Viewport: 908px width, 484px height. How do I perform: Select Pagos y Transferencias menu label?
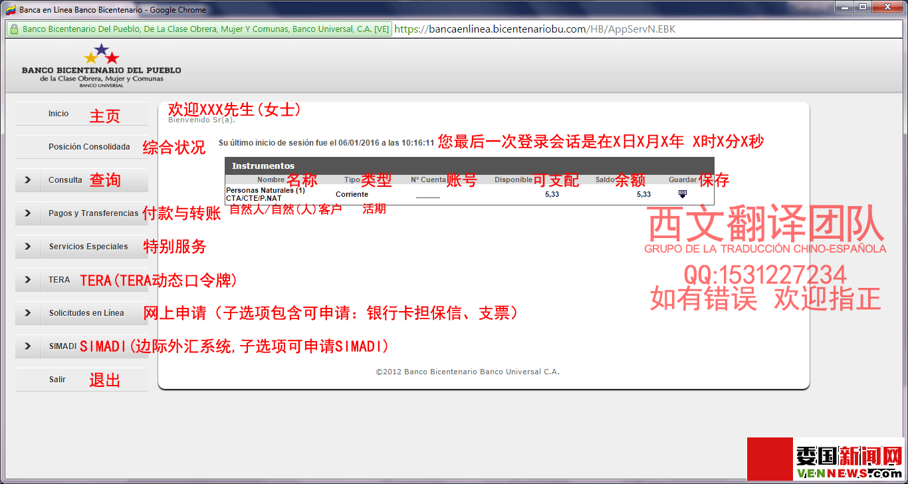(x=94, y=213)
